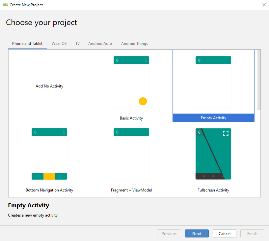Click overflow dots in Bottom Navigation preview
Screen dimensions: 269x241
coord(64,132)
